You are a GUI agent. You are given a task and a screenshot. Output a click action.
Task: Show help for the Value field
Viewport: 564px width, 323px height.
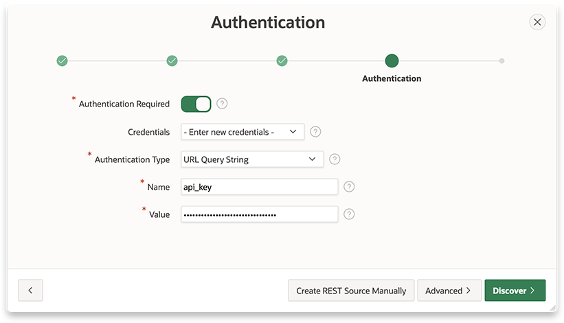349,214
